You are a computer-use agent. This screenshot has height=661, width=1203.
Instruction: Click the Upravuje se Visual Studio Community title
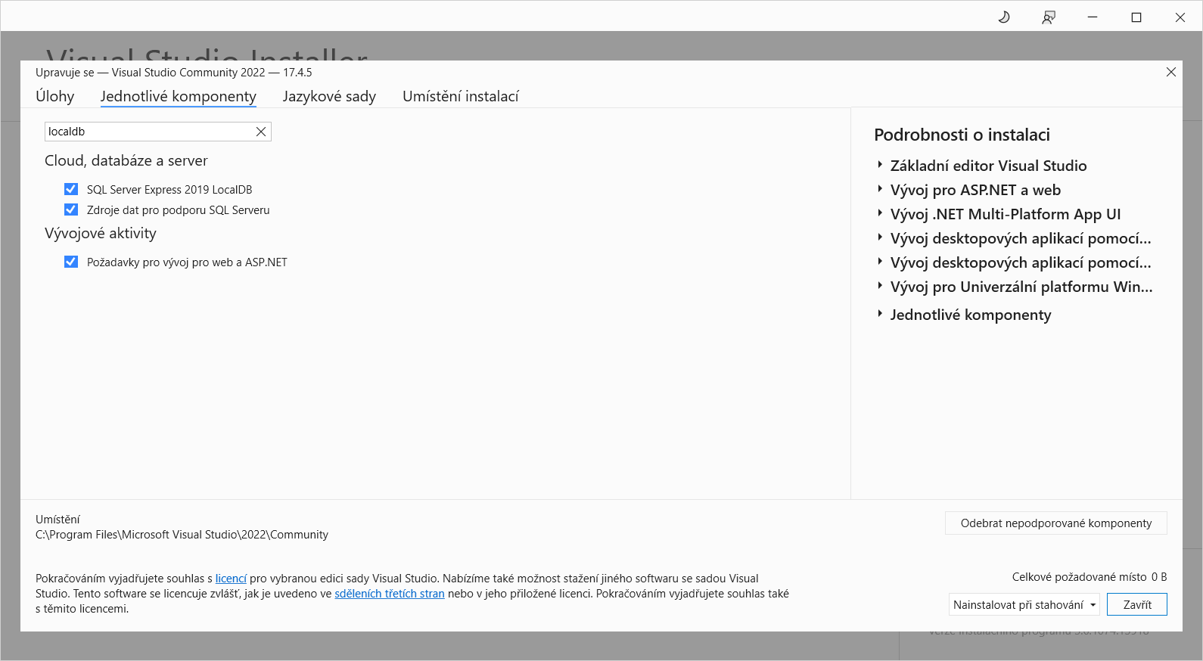(x=174, y=73)
